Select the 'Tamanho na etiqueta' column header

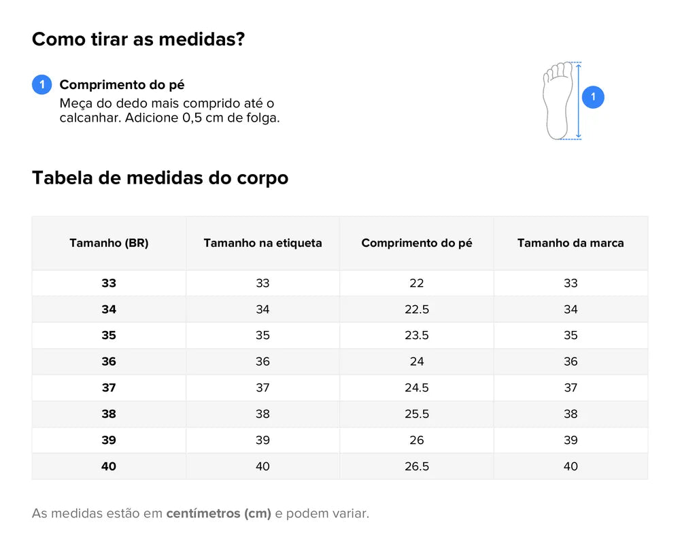click(262, 243)
